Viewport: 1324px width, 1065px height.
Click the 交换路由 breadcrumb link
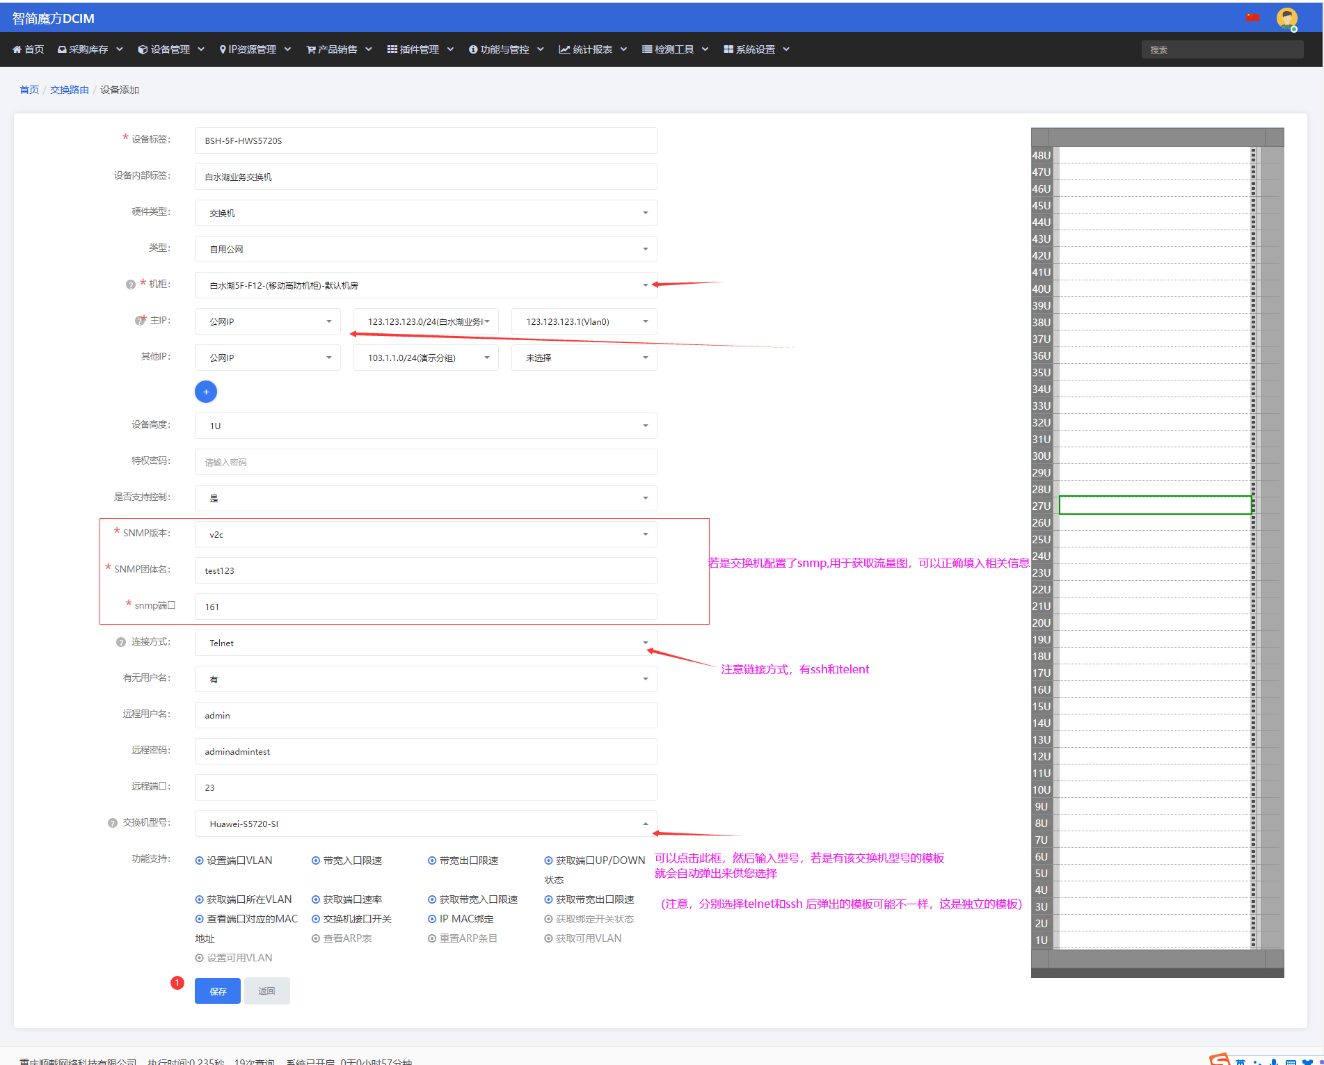70,90
